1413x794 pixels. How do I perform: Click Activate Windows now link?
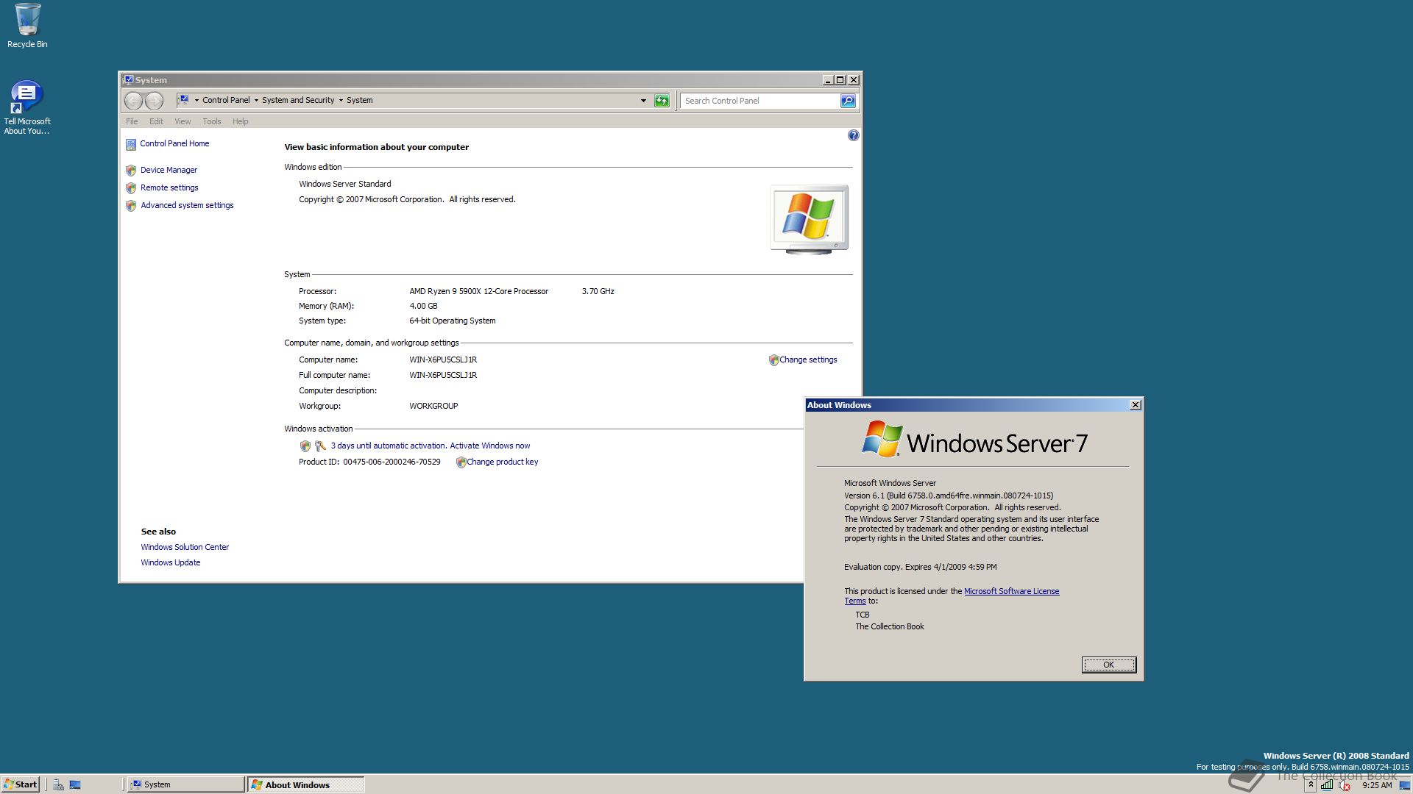coord(489,446)
